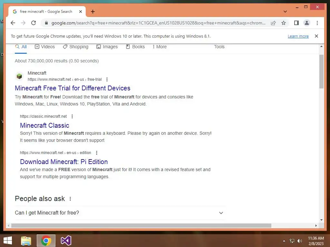
Task: Open the volume control tray icon
Action: (x=300, y=241)
